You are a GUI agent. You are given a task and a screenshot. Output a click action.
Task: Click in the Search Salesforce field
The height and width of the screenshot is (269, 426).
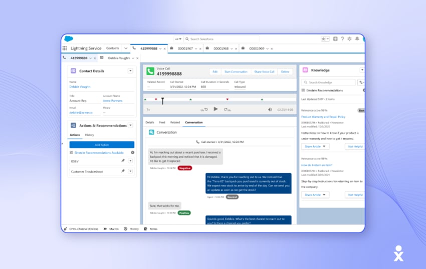pyautogui.click(x=222, y=39)
